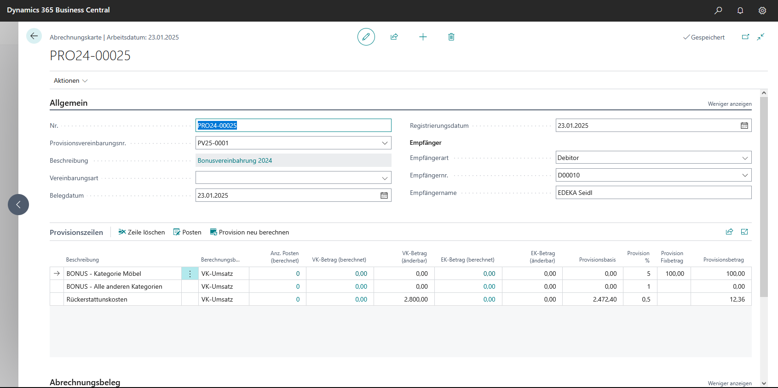
Task: Click Provision neu berechnen
Action: (x=249, y=232)
